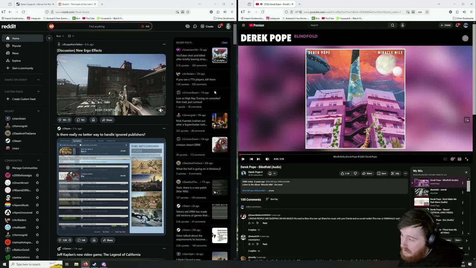Collapse Reddit sidebar with hamburger circle button
Viewport: 476px width, 268px height.
[49, 38]
